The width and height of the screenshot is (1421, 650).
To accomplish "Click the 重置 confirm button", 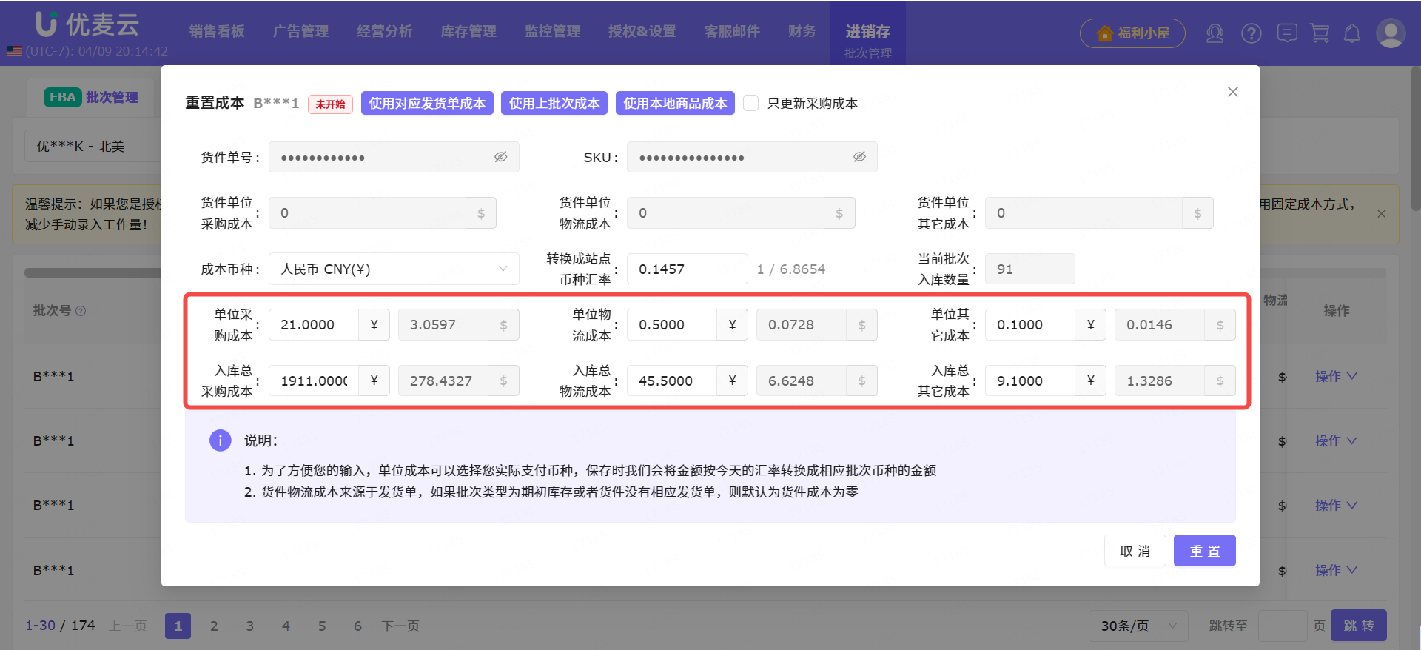I will (x=1204, y=551).
